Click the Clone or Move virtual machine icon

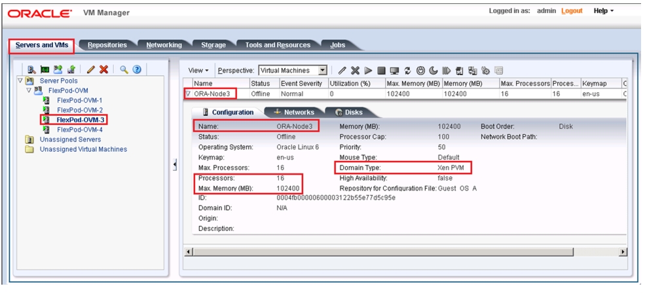[x=472, y=71]
